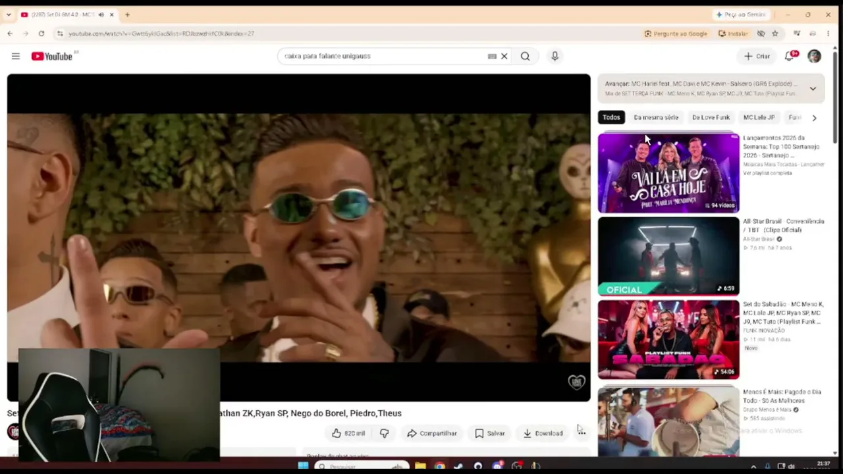
Task: Open All-Star Brasil Conveniência video thumbnail
Action: (668, 256)
